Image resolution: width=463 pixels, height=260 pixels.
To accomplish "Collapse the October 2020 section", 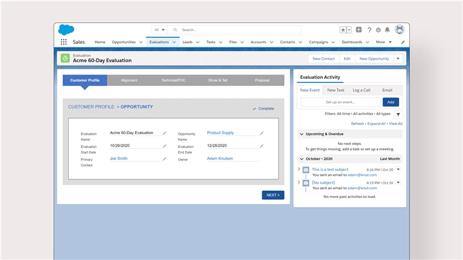I will [301, 159].
